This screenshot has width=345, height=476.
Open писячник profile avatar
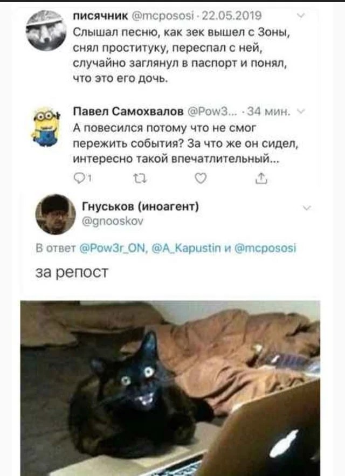46,30
